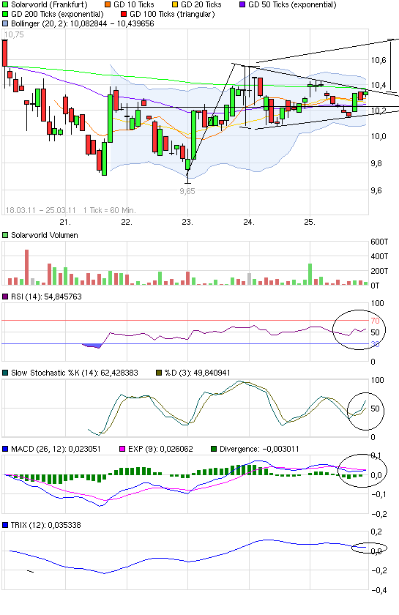Click the dark green Divergence swatch
This screenshot has height=615, width=399.
point(214,449)
